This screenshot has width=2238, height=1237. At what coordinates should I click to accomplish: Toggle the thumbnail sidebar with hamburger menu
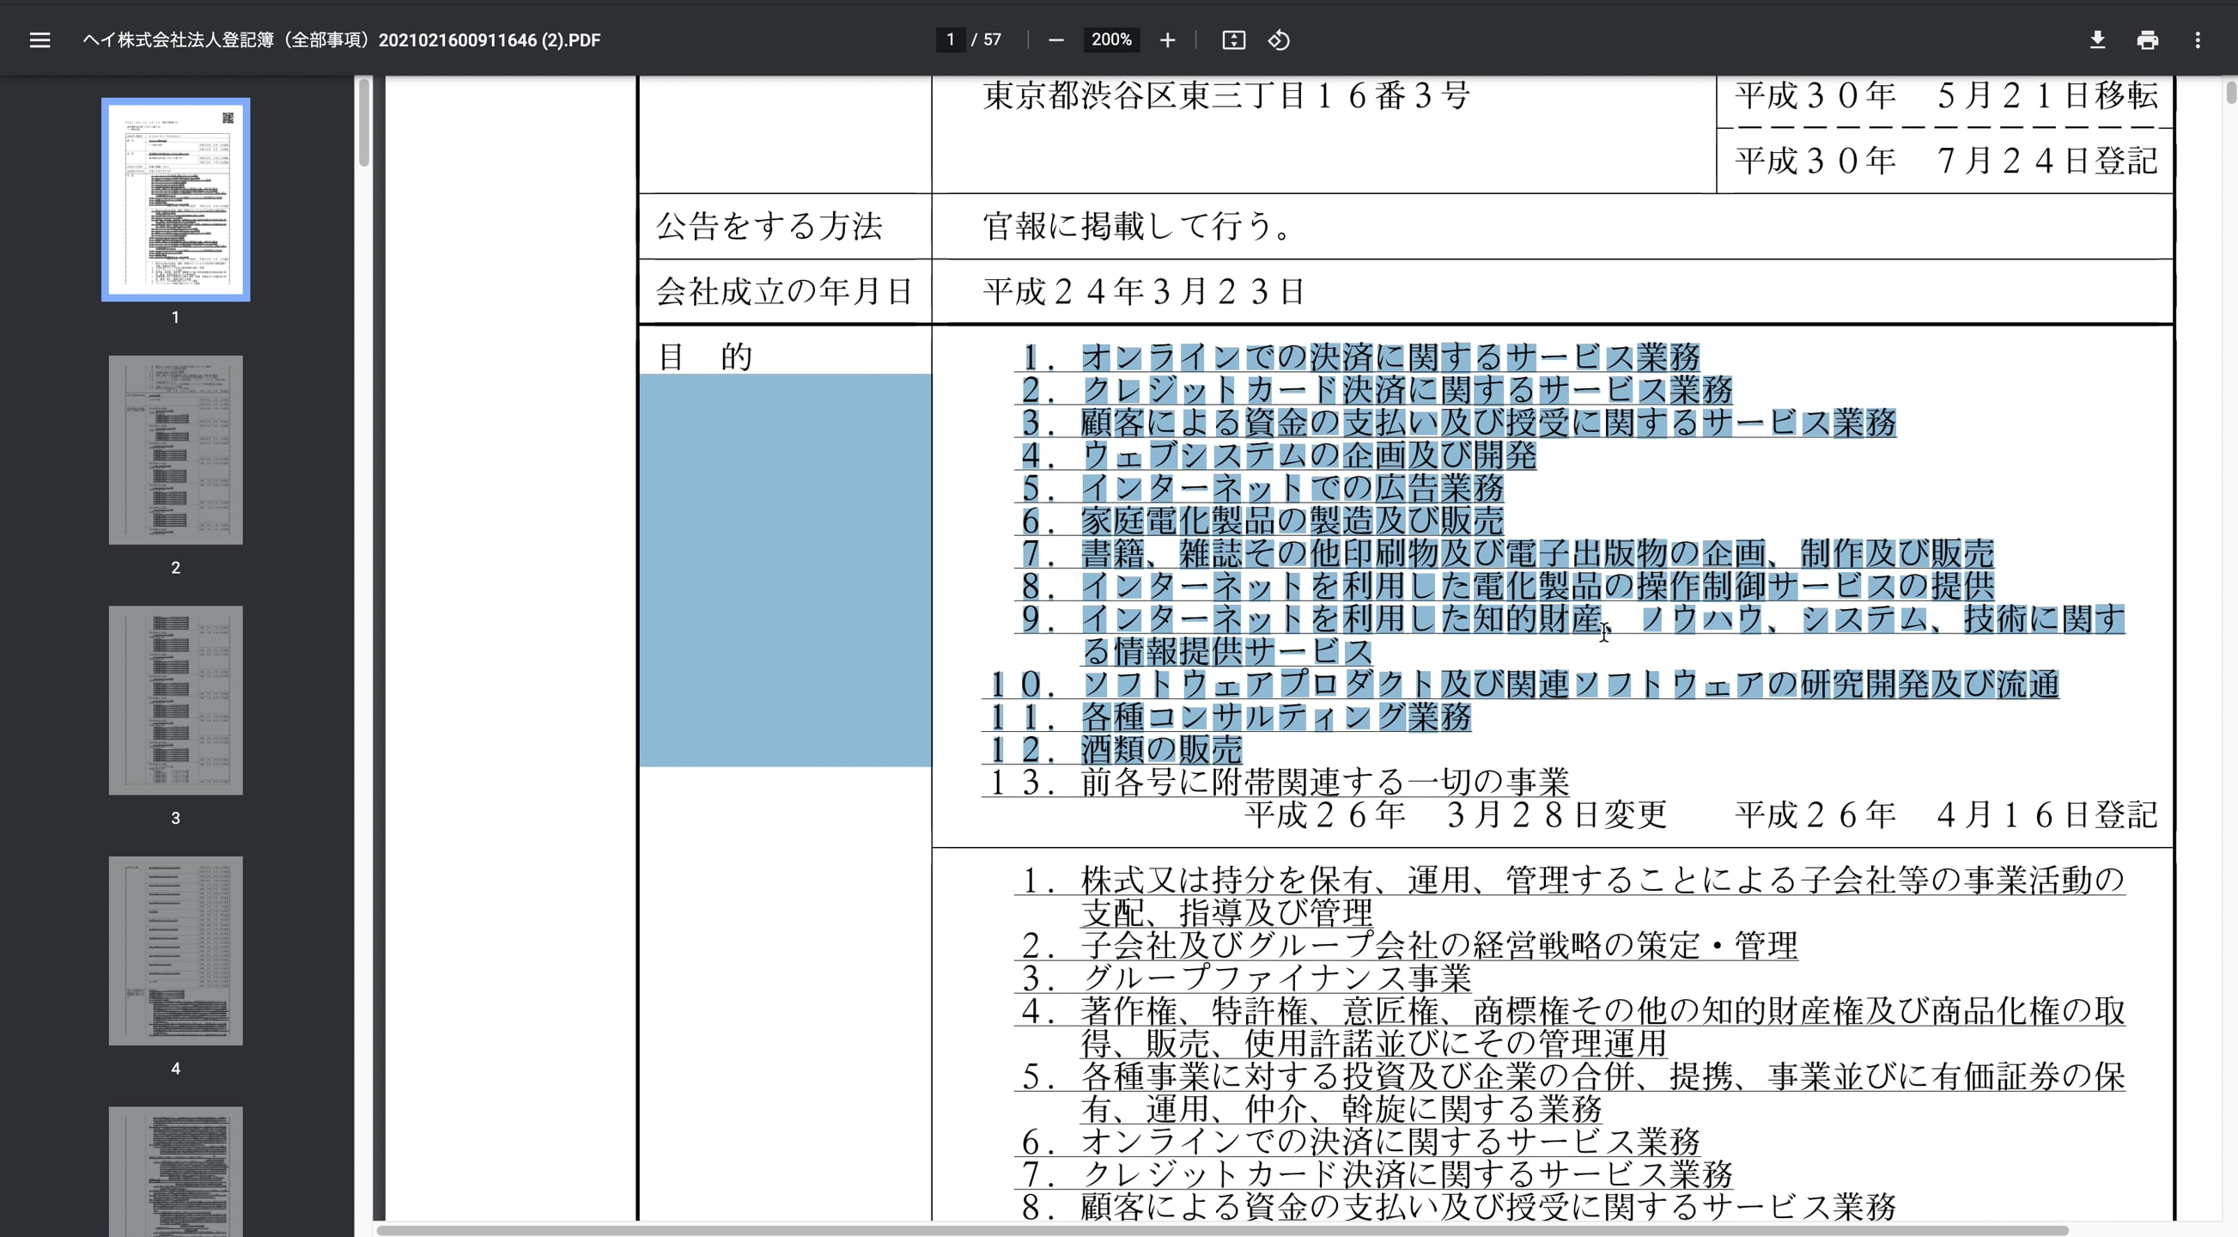[40, 40]
